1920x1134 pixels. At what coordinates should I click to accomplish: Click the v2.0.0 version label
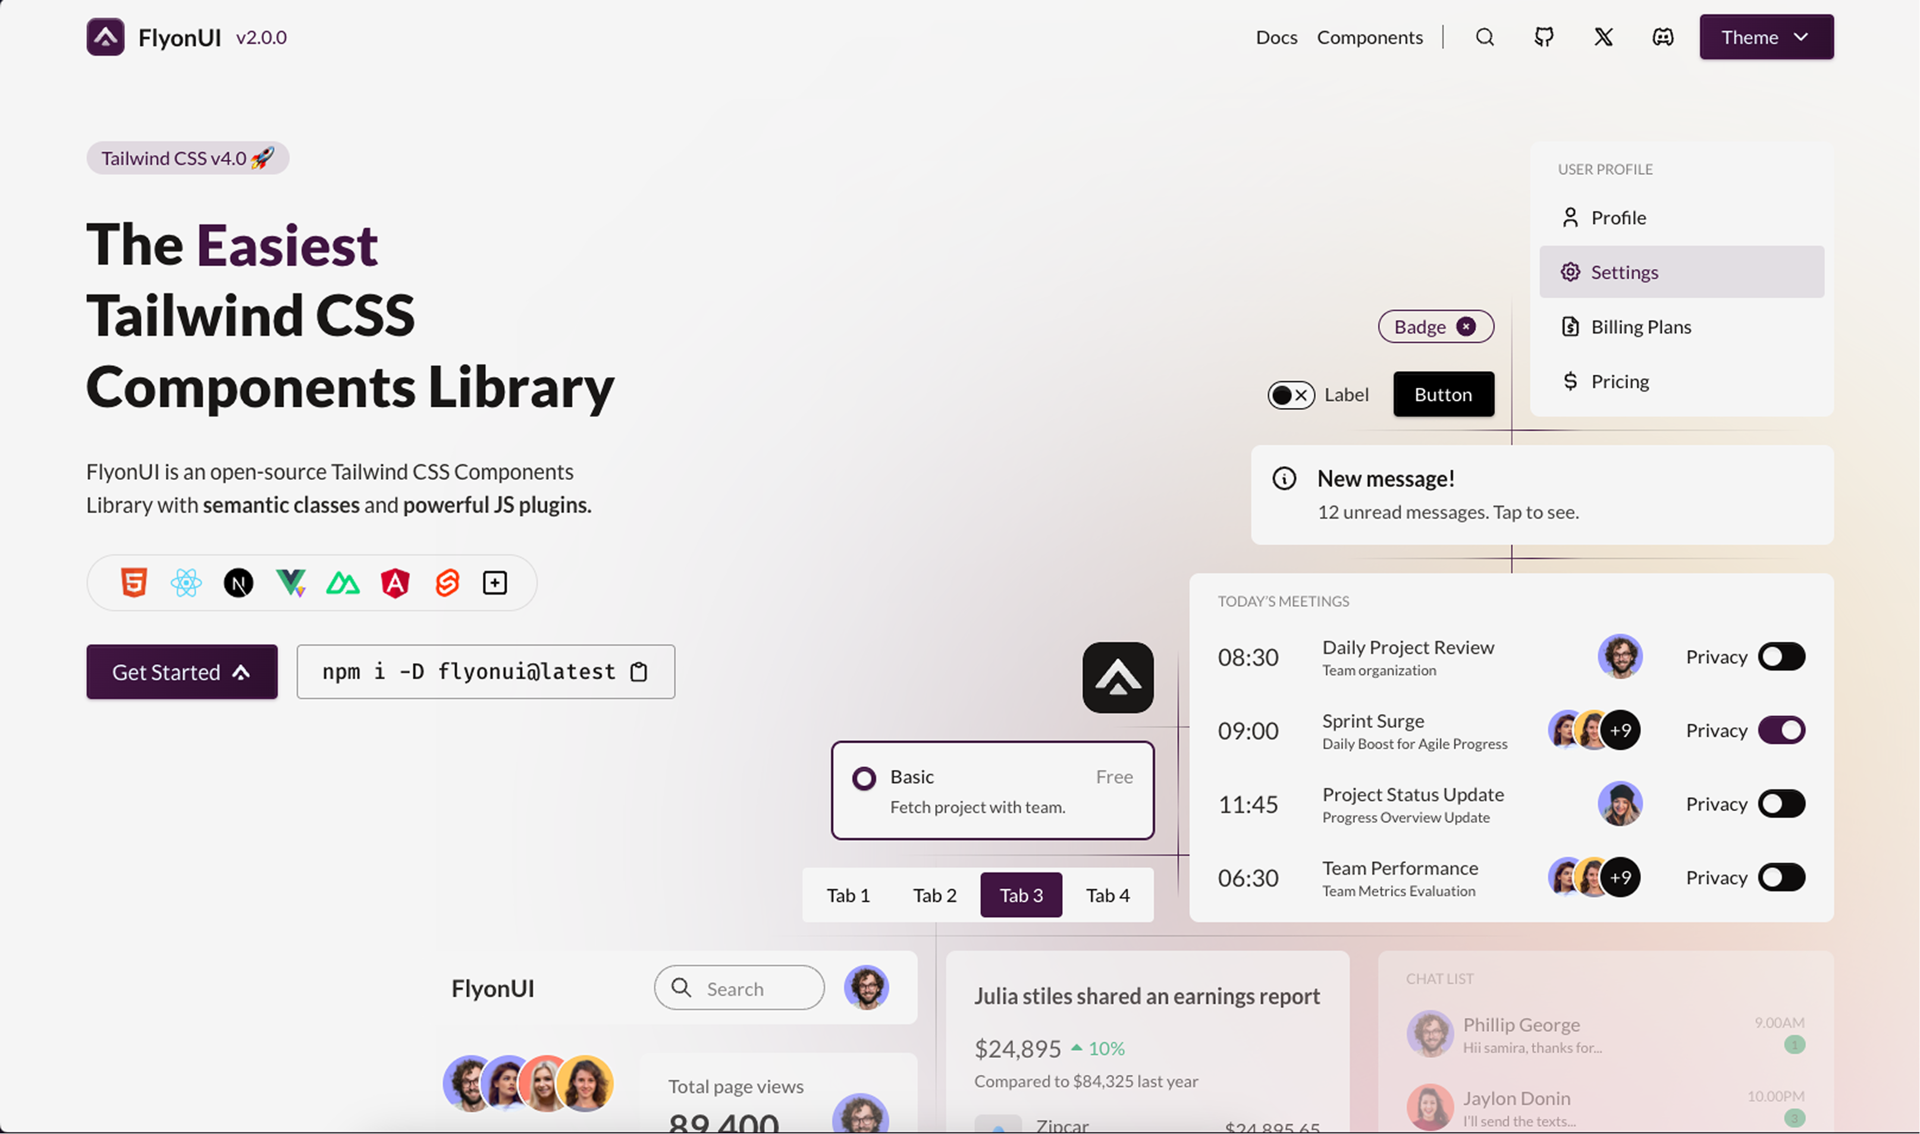(x=261, y=37)
